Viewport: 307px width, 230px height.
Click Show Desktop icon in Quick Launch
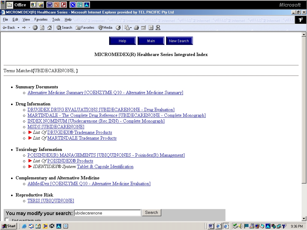click(x=38, y=226)
